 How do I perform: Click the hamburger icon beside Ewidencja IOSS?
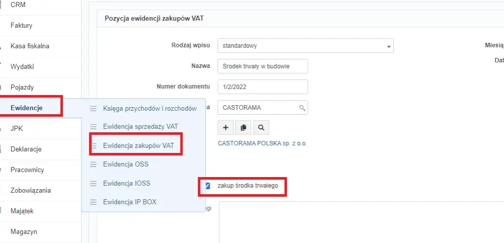[x=93, y=183]
